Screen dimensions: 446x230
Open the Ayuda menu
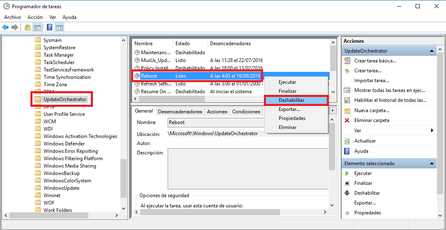pos(69,17)
